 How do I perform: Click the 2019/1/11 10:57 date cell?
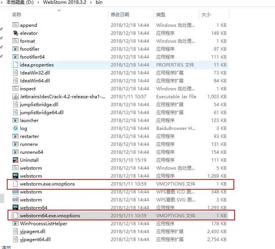pyautogui.click(x=129, y=97)
